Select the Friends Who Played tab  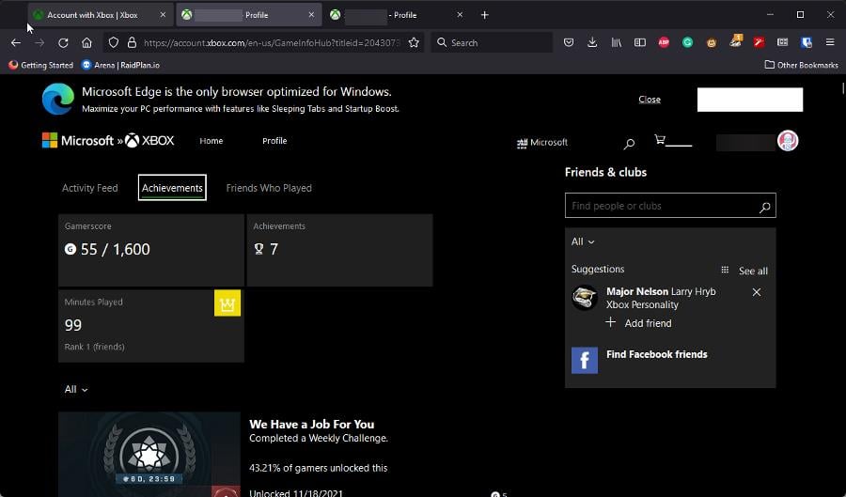pos(269,188)
